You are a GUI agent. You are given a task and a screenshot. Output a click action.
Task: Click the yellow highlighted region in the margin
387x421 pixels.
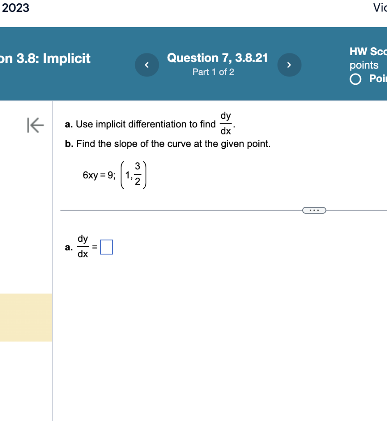click(25, 318)
